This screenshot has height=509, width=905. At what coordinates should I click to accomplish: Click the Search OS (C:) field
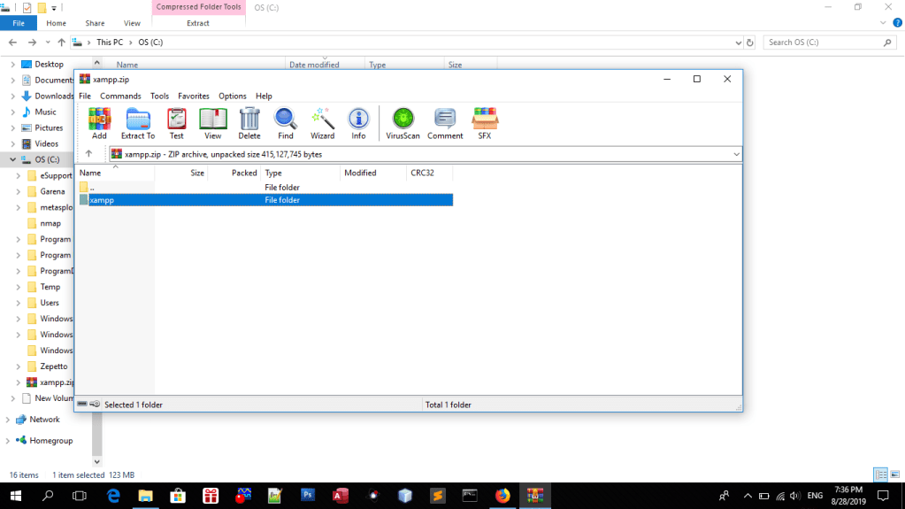(823, 42)
